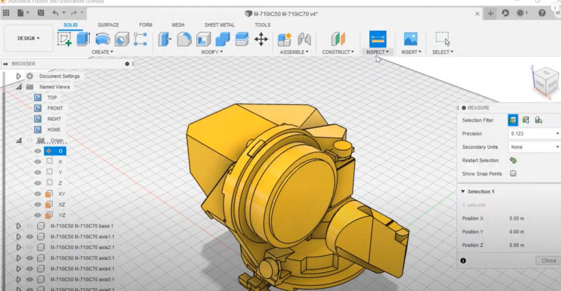
Task: Open the CONSTRUCT dropdown menu
Action: 338,52
